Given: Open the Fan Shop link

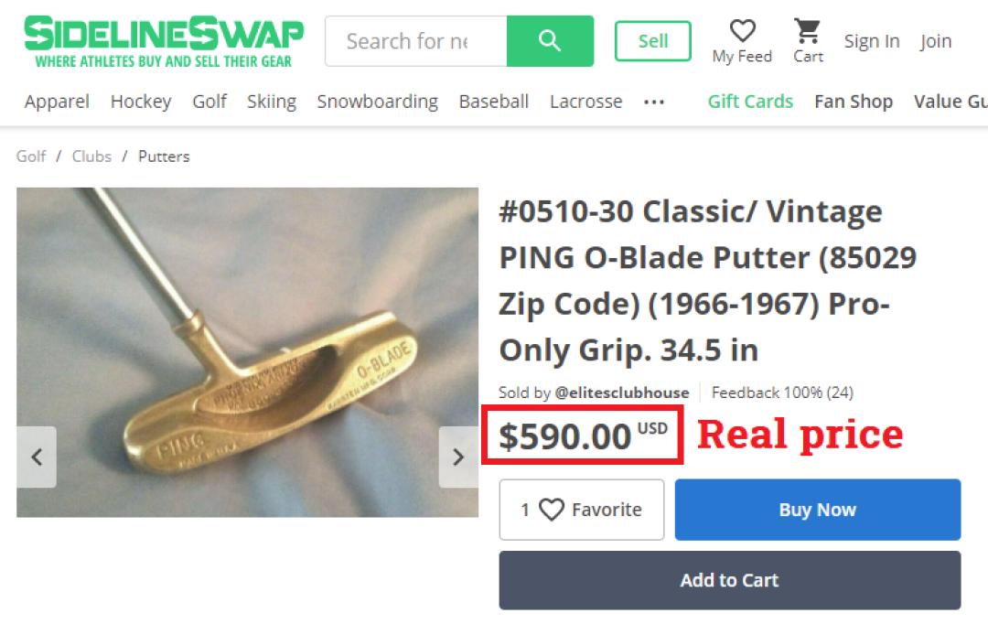Looking at the screenshot, I should [x=854, y=102].
